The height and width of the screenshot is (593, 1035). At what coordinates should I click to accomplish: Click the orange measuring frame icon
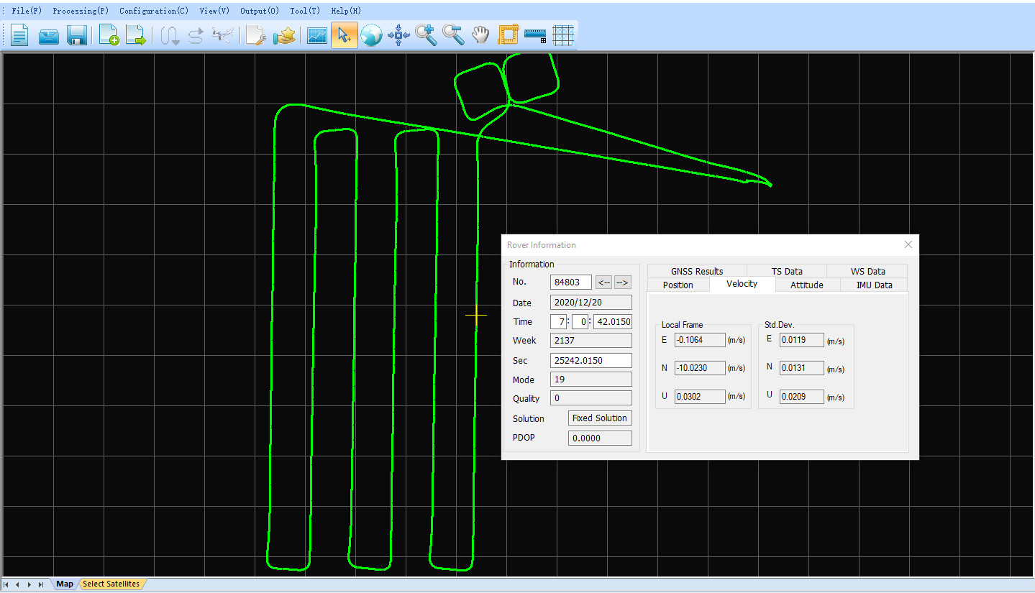tap(509, 35)
